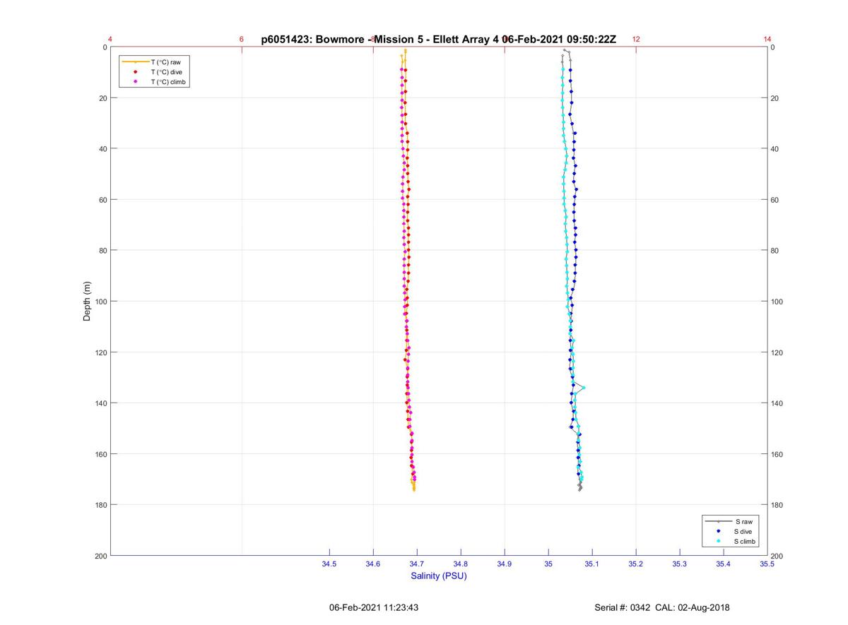Click the 'Serial #: 0342 CAL: 02-Aug-2018' text

pyautogui.click(x=662, y=607)
